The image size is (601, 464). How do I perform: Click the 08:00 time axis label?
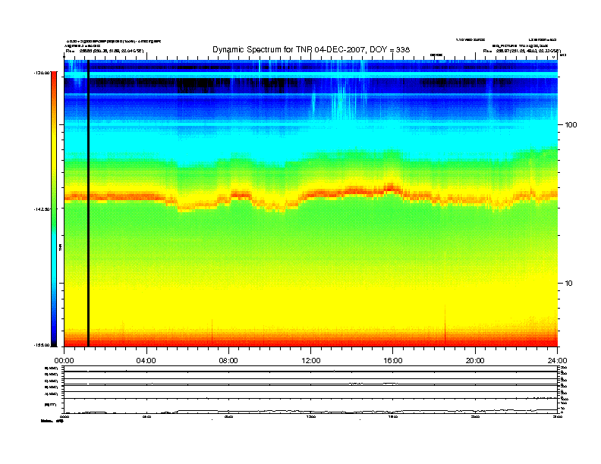point(228,361)
